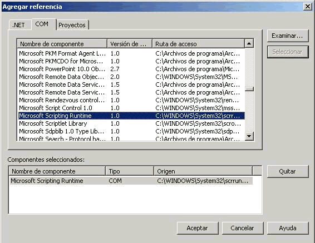Click the Seleccionar button
The image size is (315, 243).
(288, 52)
